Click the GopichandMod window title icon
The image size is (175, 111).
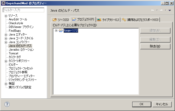pos(4,3)
